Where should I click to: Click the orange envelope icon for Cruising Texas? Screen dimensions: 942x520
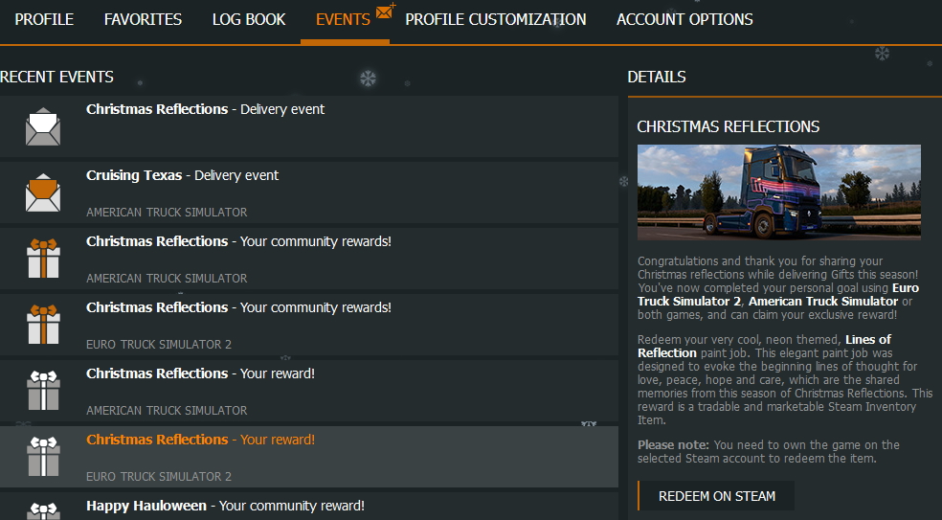43,192
